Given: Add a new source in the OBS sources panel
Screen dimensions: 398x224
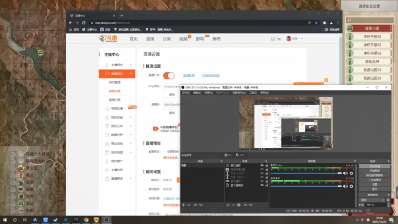Looking at the screenshot, I should coord(228,205).
